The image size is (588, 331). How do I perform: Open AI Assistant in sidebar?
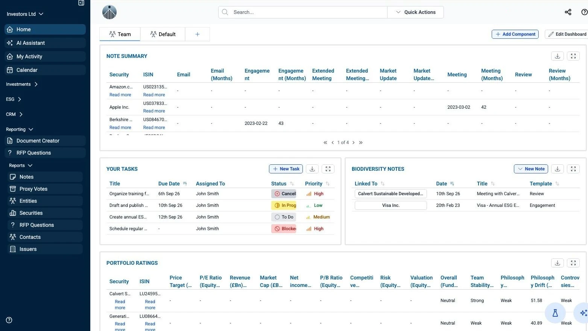[45, 43]
